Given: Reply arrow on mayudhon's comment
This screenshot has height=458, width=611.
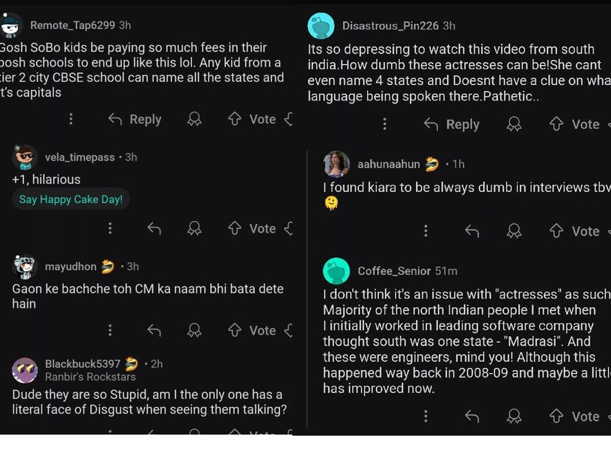Looking at the screenshot, I should 154,330.
